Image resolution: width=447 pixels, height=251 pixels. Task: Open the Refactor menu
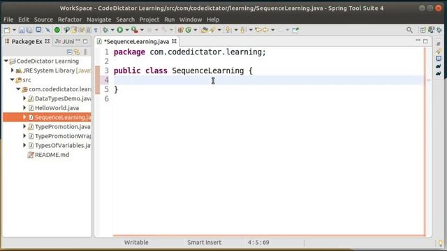[70, 20]
